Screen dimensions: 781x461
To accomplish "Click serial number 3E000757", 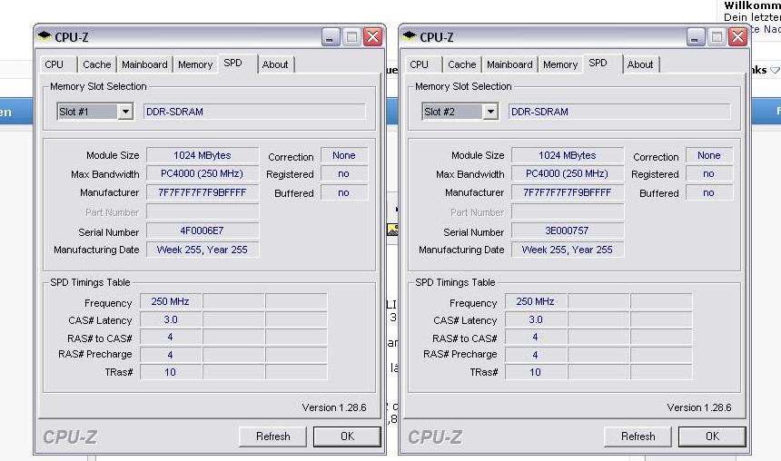I will (x=568, y=231).
